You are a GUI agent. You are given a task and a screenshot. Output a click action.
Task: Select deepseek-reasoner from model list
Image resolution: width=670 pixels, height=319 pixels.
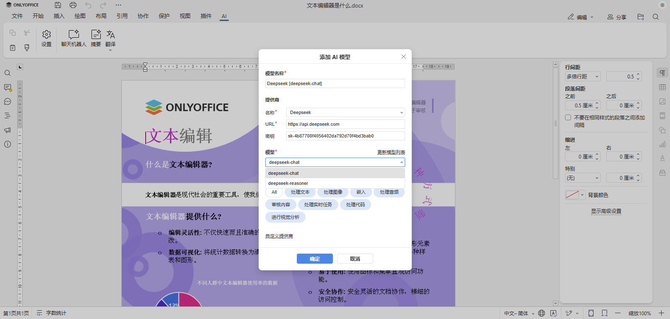[335, 183]
